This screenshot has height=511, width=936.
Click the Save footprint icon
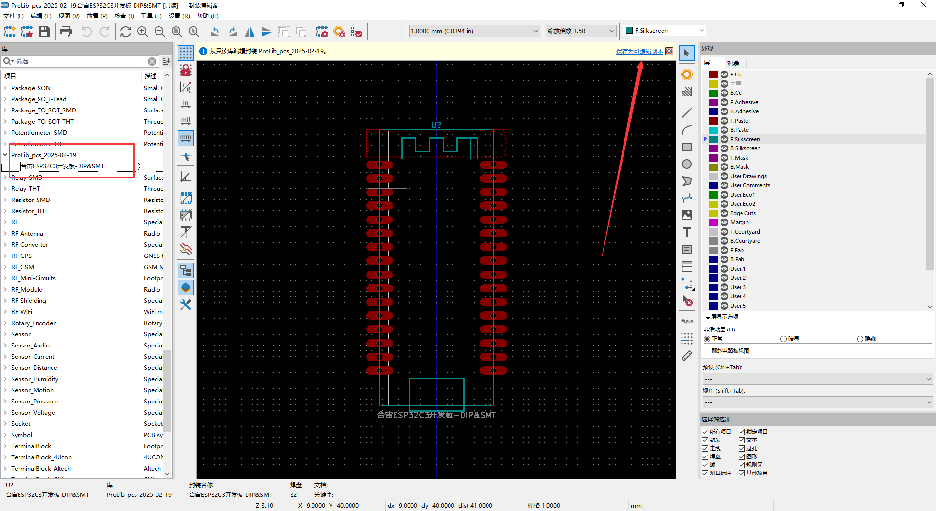tap(44, 32)
